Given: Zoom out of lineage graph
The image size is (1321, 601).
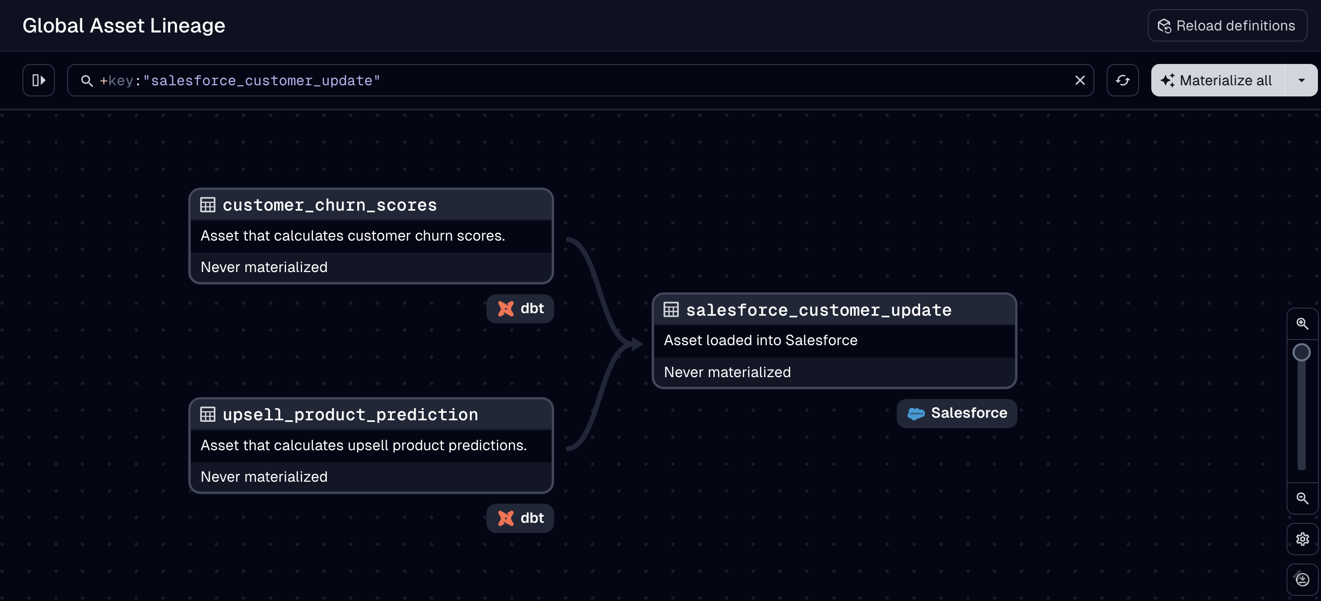Looking at the screenshot, I should [x=1302, y=498].
